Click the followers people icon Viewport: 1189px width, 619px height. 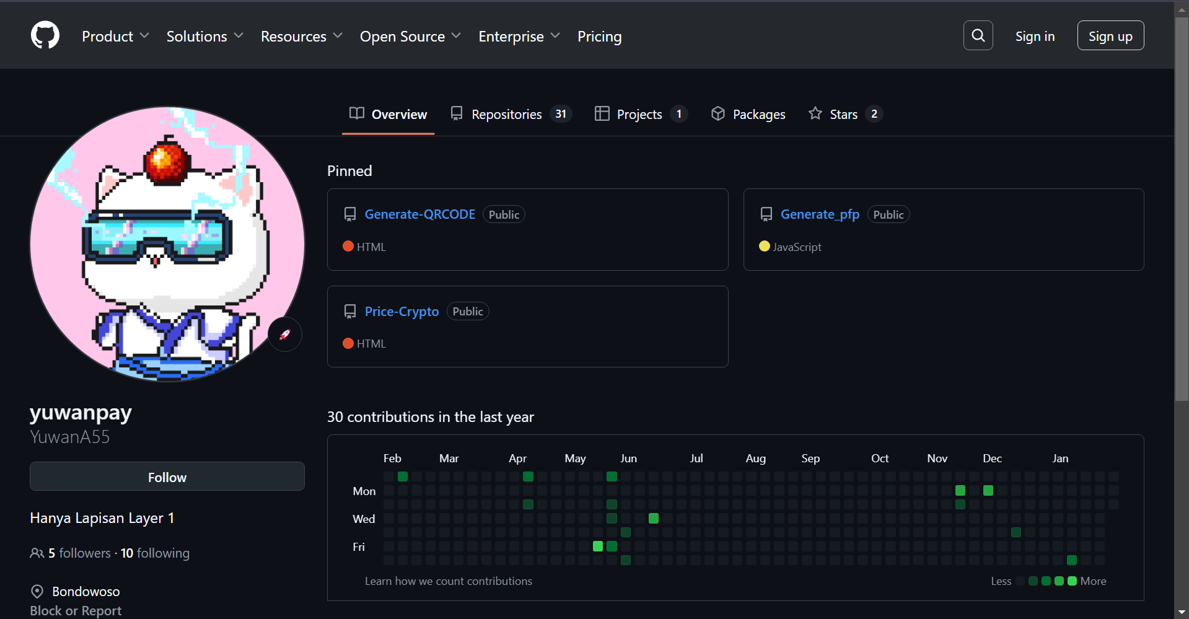click(37, 553)
